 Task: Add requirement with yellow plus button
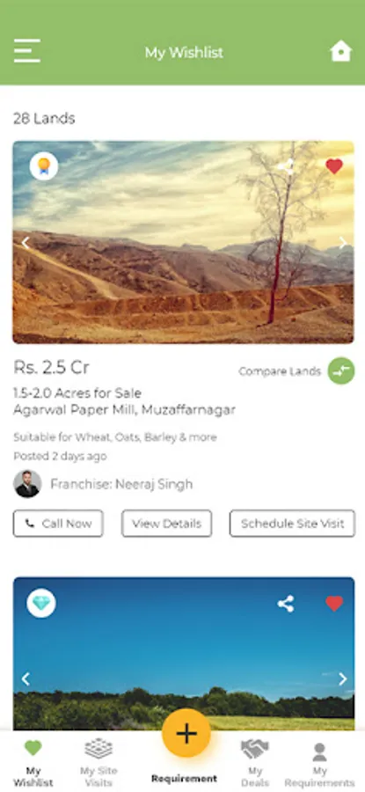pos(186,733)
